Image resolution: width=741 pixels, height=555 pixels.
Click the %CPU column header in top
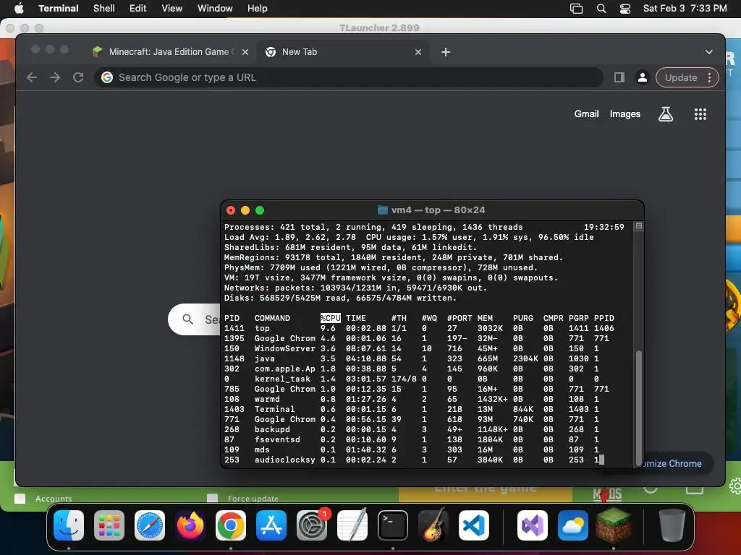330,318
